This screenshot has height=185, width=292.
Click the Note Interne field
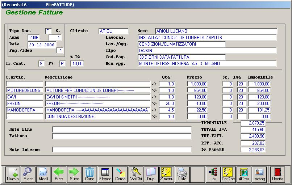pos(122,150)
